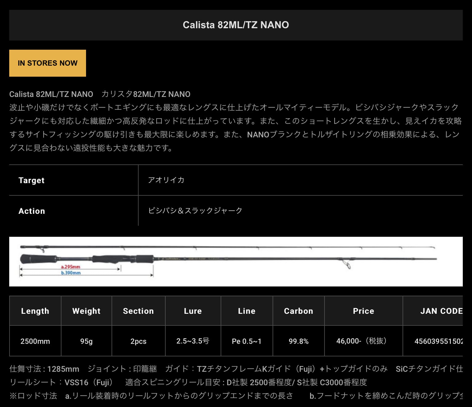
Task: Click the Price column header
Action: [x=364, y=311]
